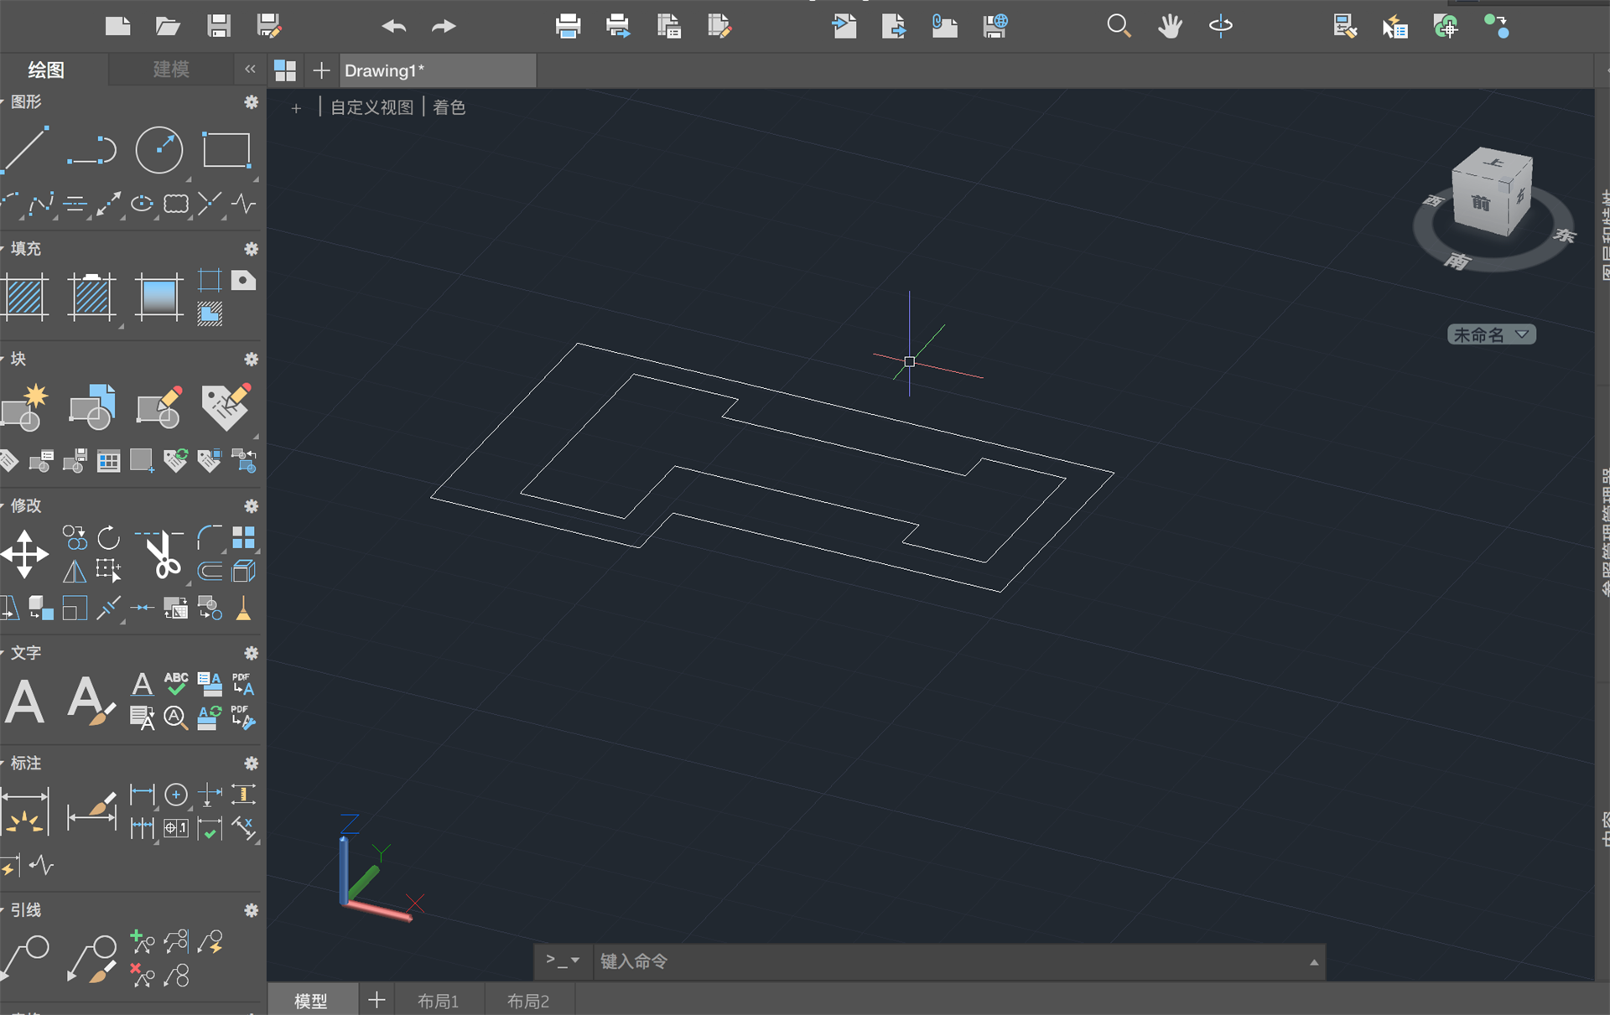Image resolution: width=1610 pixels, height=1015 pixels.
Task: Select the Copy tool
Action: coord(75,537)
